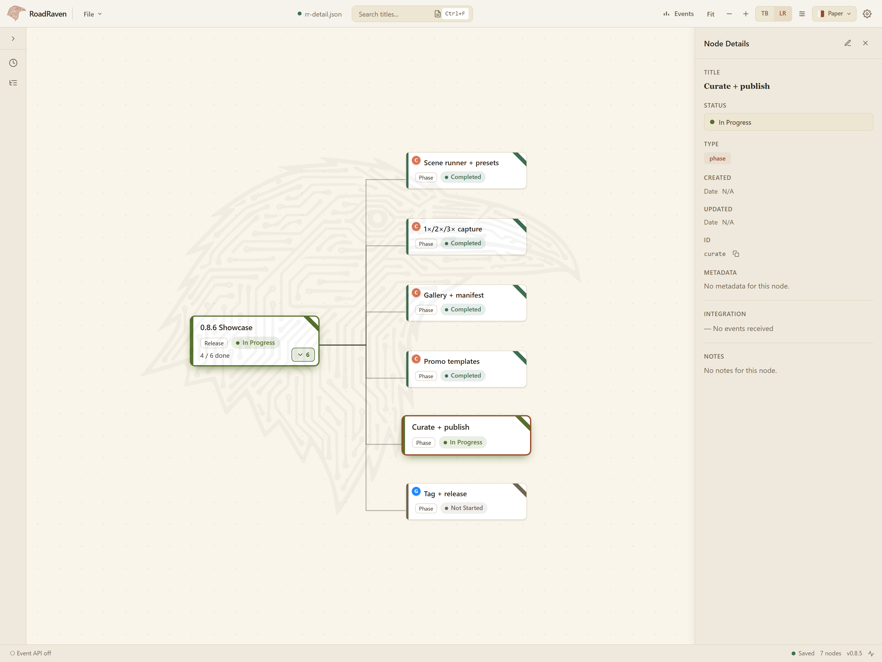The image size is (882, 662).
Task: Click the phase type tag
Action: click(717, 158)
